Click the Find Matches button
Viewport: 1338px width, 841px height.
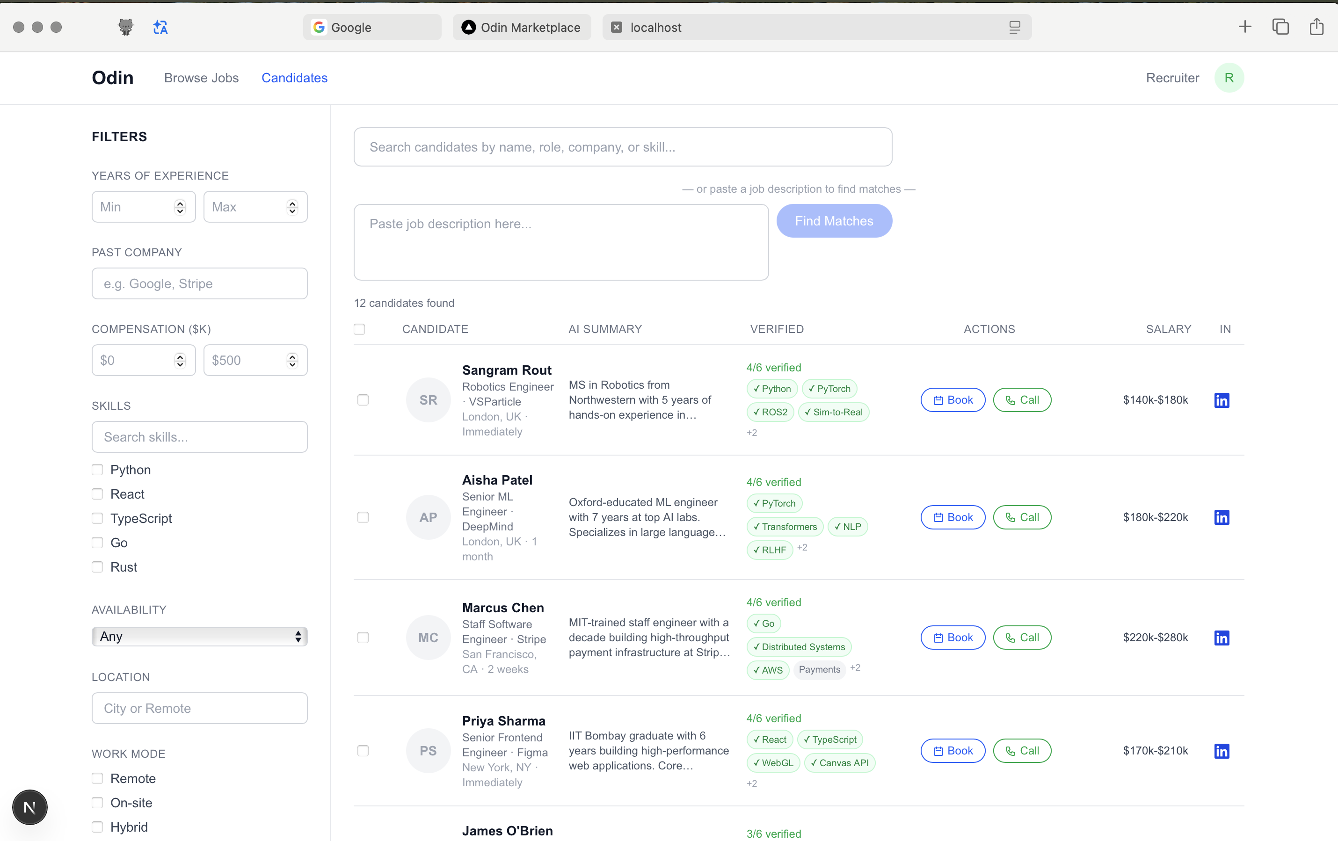(x=834, y=221)
